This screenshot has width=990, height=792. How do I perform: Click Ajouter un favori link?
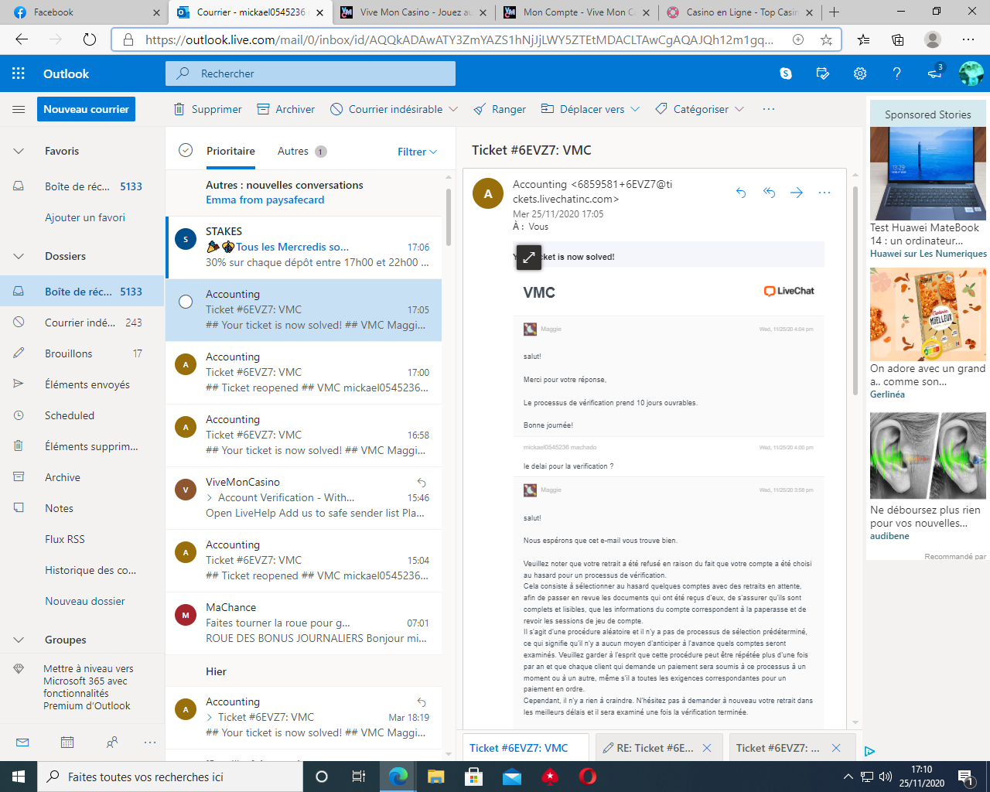click(x=85, y=217)
